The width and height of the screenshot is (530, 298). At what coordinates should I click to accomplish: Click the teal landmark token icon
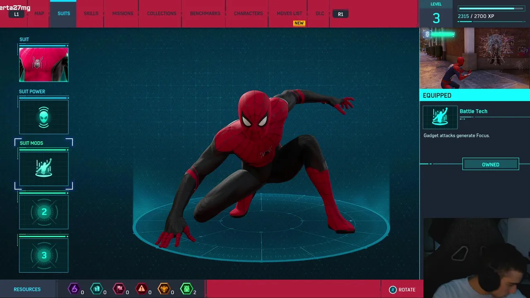(96, 288)
